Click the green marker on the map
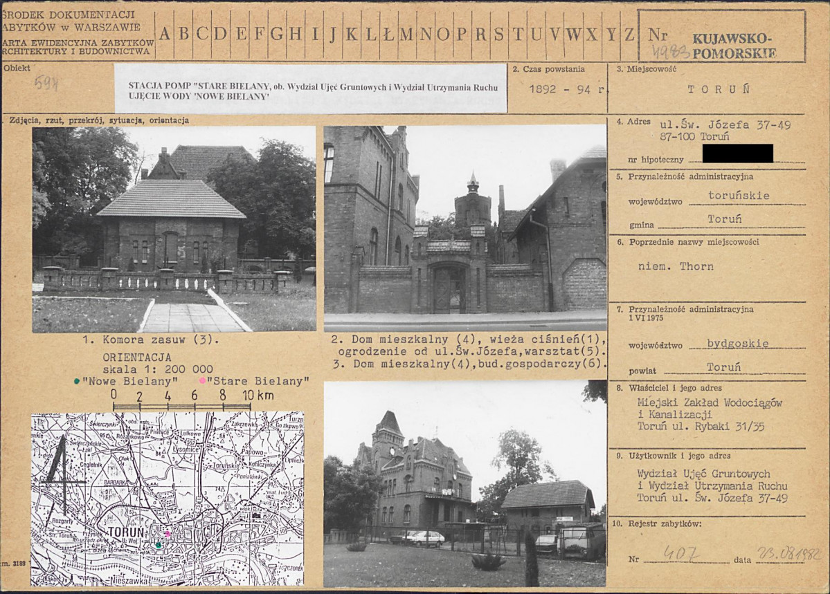 [159, 544]
